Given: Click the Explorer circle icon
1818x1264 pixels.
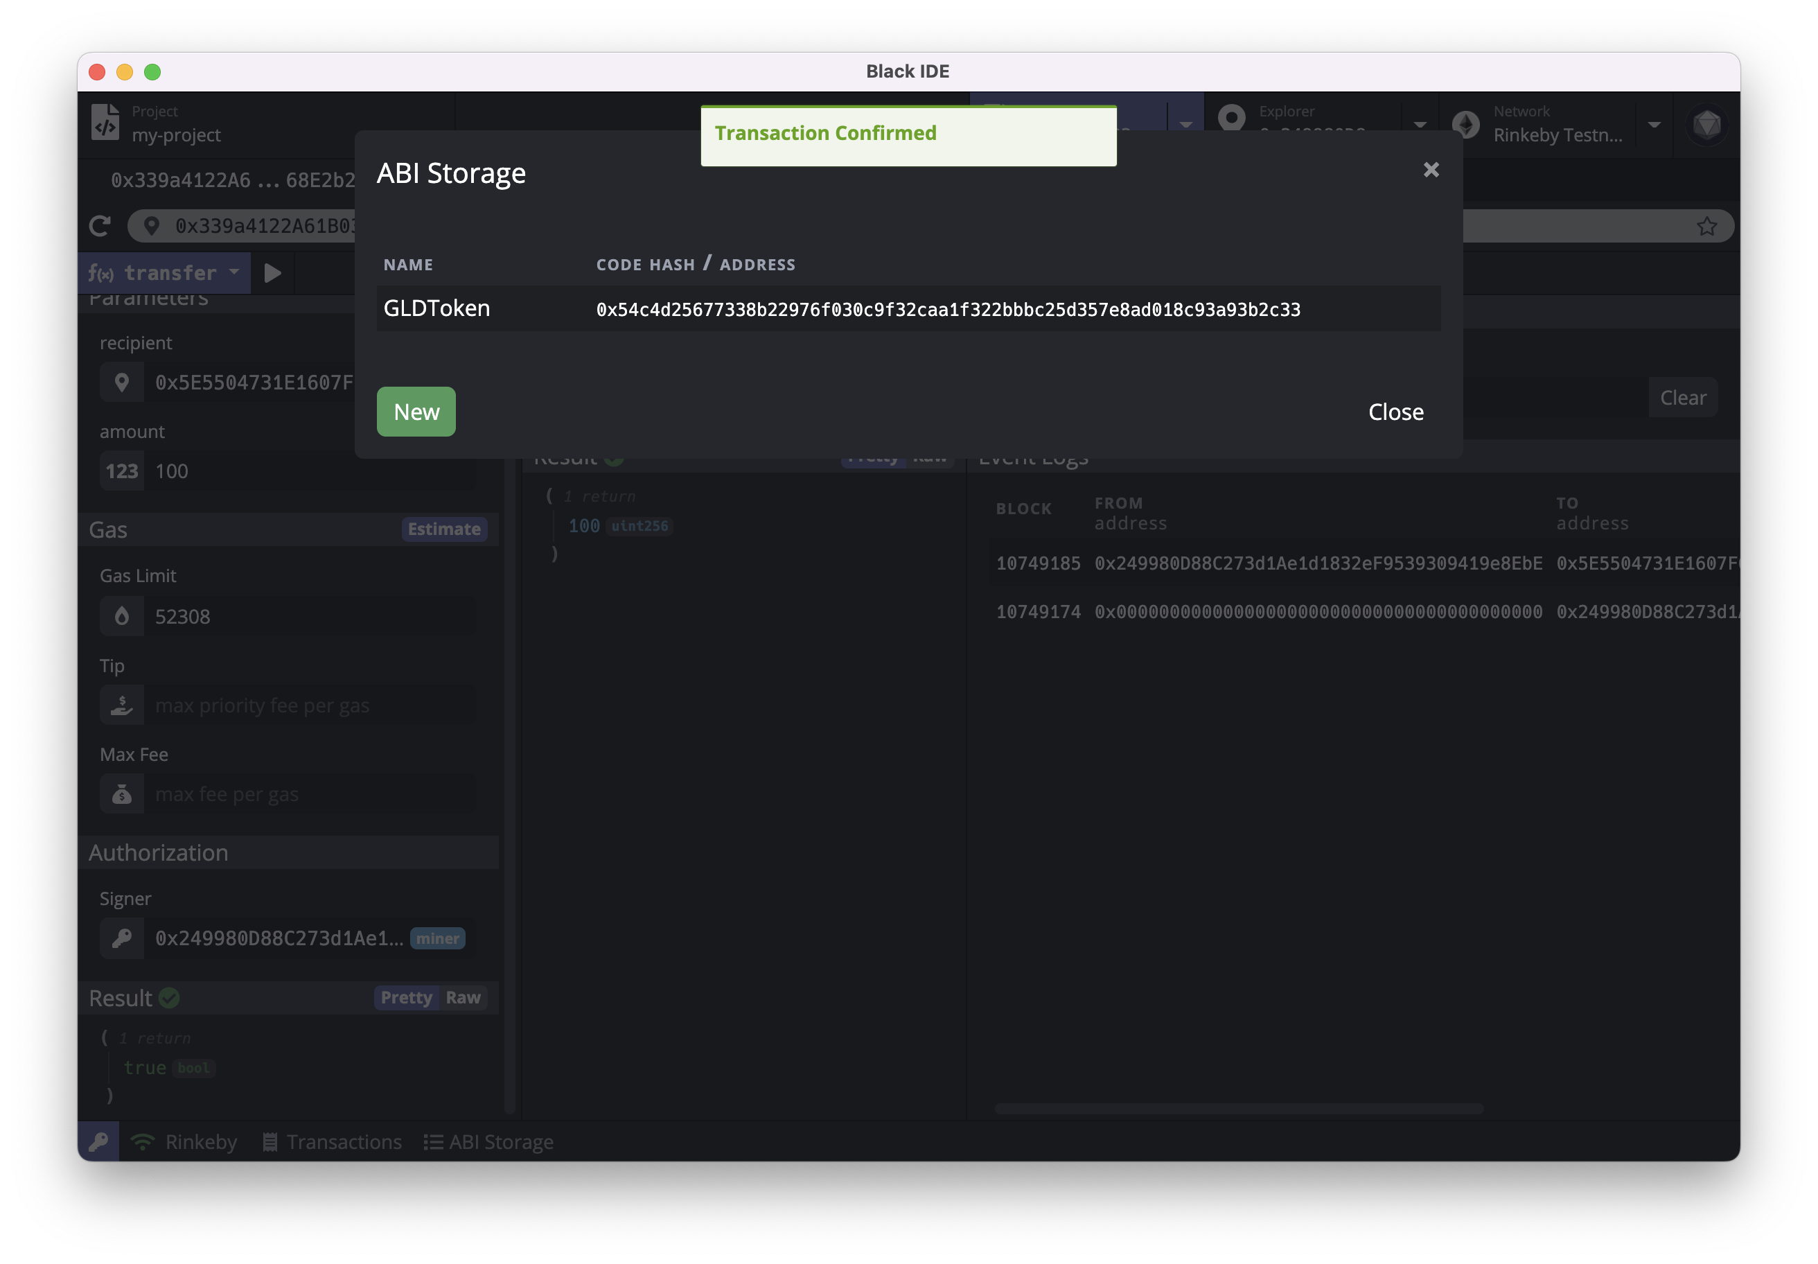Looking at the screenshot, I should (x=1231, y=118).
